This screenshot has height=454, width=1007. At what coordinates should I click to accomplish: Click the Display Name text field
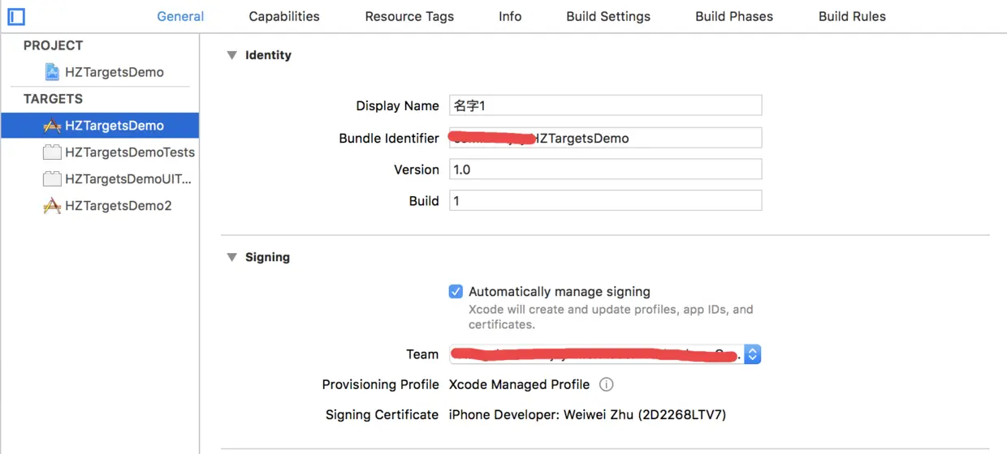[x=605, y=105]
